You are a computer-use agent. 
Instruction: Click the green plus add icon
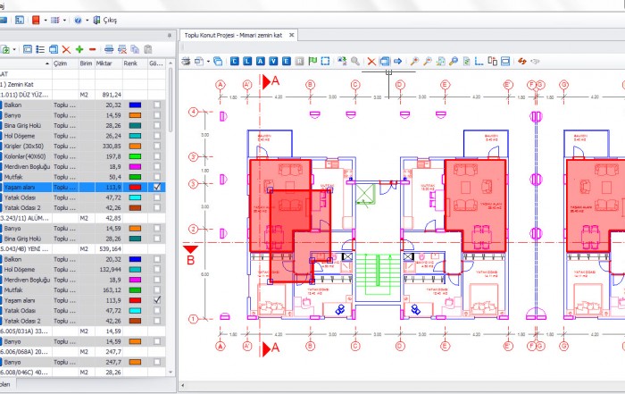pos(79,48)
